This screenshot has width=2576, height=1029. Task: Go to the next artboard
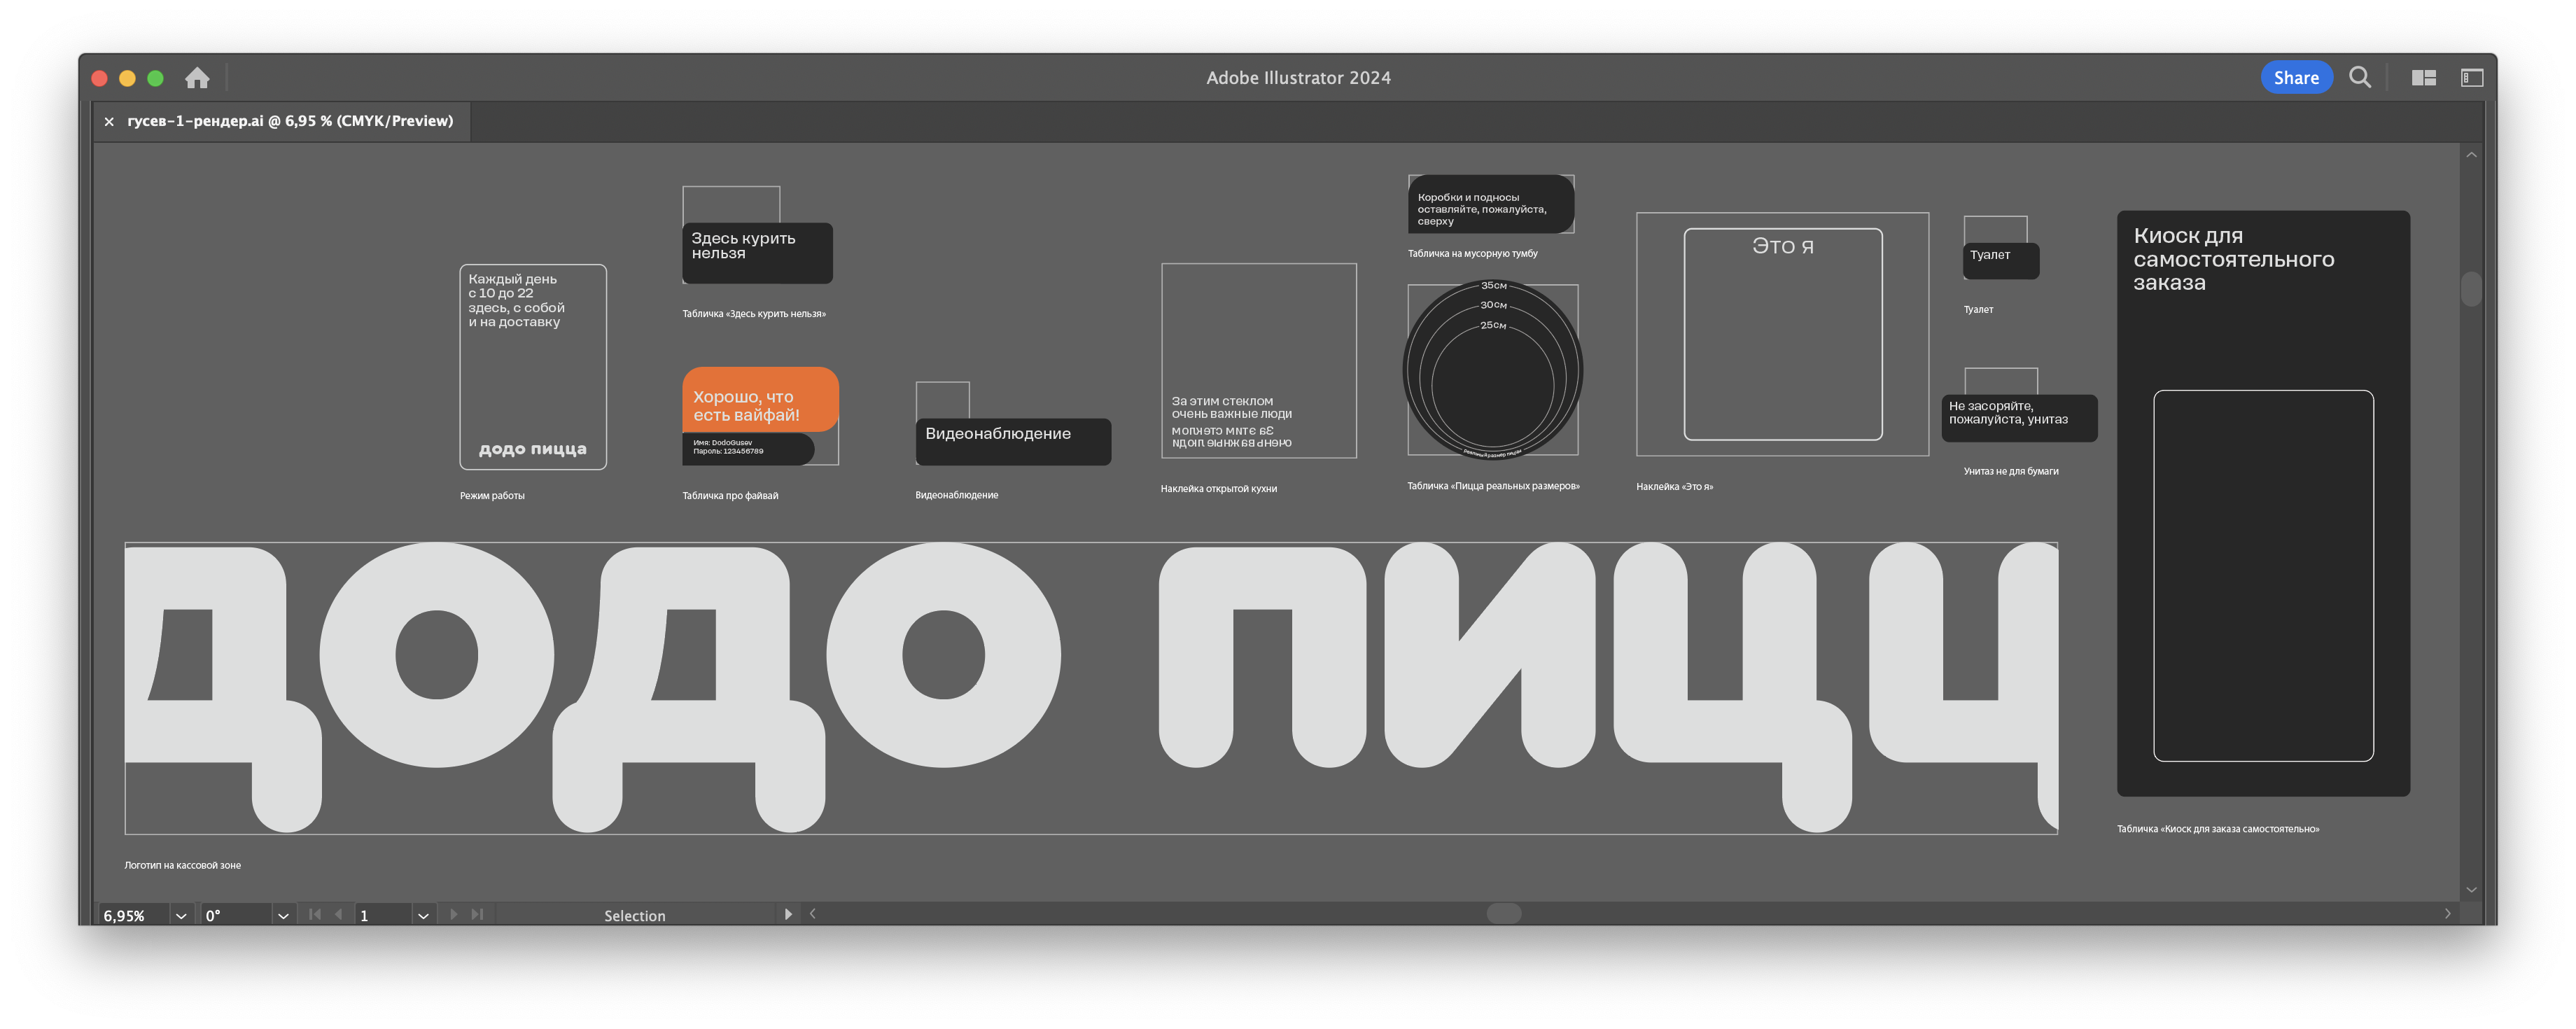click(454, 914)
